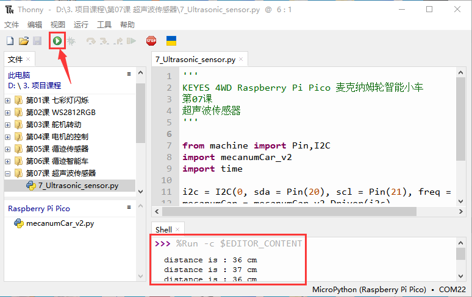Select the 7_Ultrasonic_sensor.py editor tab
Viewport: 472px width, 297px height.
[195, 60]
